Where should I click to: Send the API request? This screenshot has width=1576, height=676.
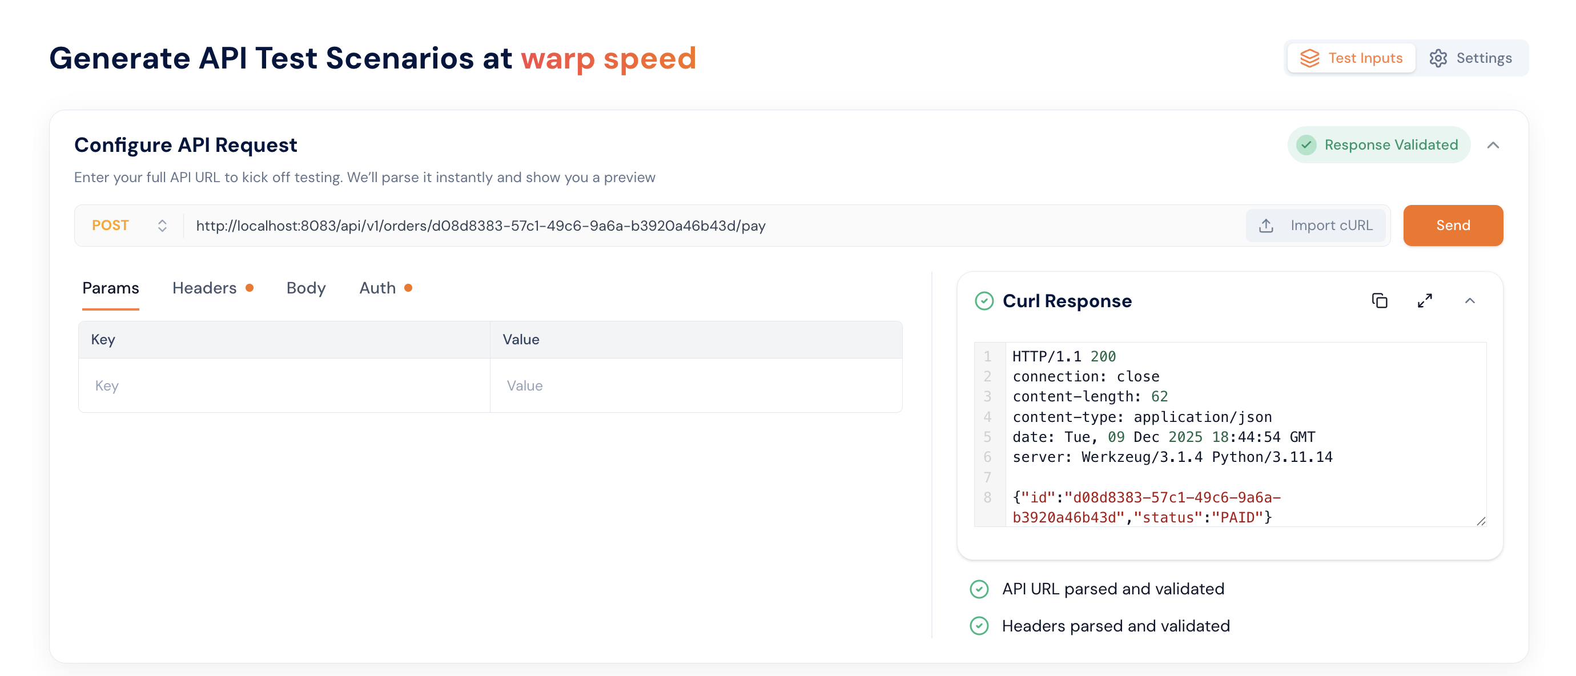coord(1453,225)
